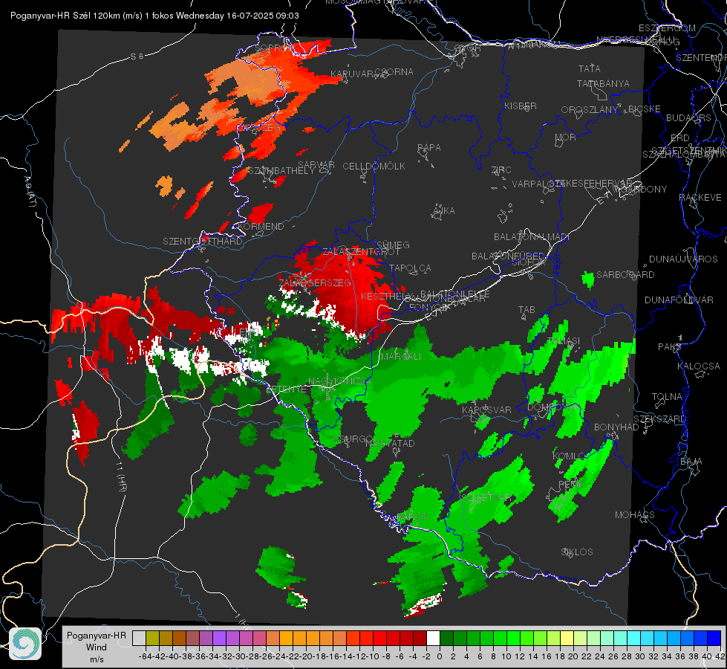The height and width of the screenshot is (669, 727).
Task: Click the LETENYE city label
Action: point(286,390)
